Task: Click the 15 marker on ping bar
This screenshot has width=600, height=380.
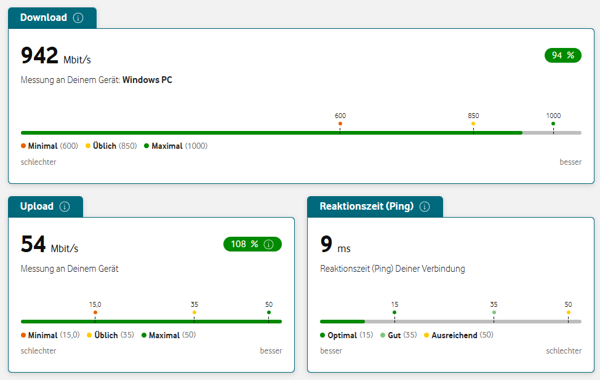Action: click(x=394, y=312)
